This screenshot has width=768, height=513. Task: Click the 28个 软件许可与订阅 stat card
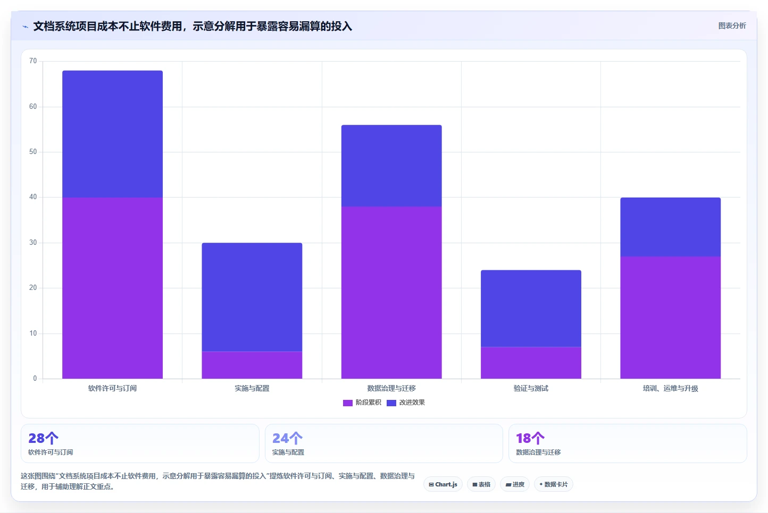point(140,443)
